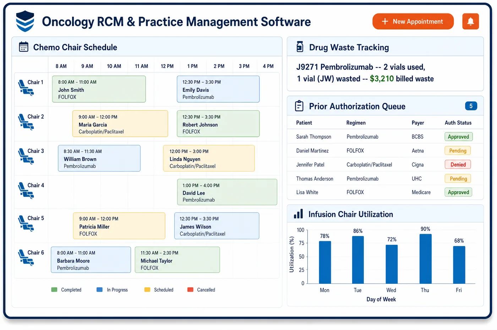Click the Regimen column header
The height and width of the screenshot is (330, 497).
pos(356,123)
